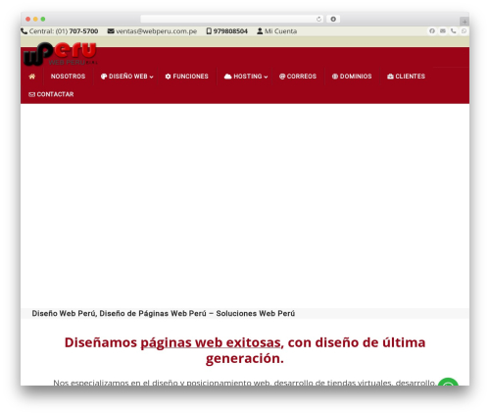Click the Central phone number 707-5700
Screen dimensions: 490x415
point(83,31)
